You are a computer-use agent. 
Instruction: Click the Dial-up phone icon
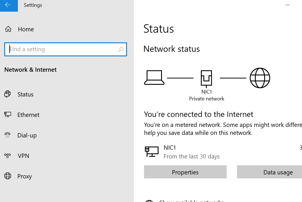[7, 135]
